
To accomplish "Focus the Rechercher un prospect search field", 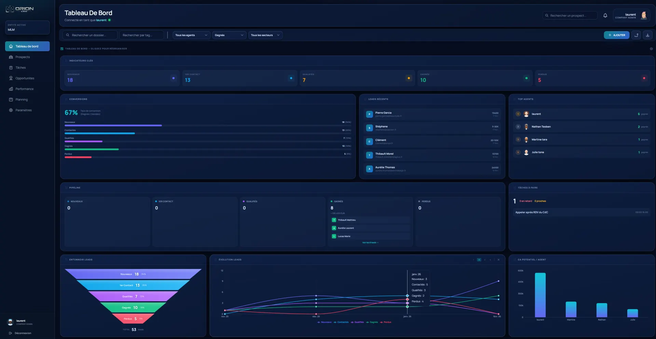I will (570, 16).
